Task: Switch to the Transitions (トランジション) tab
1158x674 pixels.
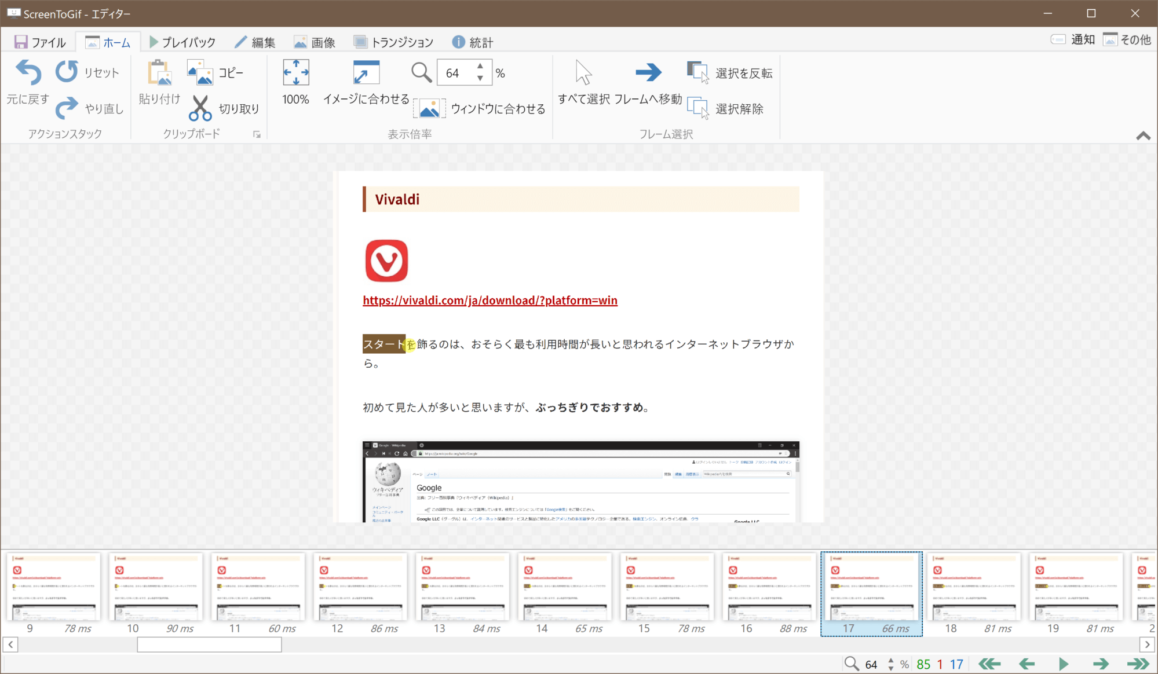Action: (393, 42)
